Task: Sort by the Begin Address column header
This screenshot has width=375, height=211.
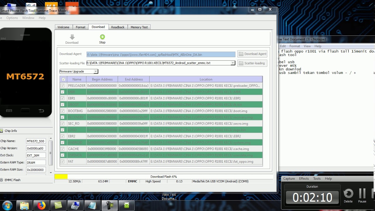Action: click(102, 79)
